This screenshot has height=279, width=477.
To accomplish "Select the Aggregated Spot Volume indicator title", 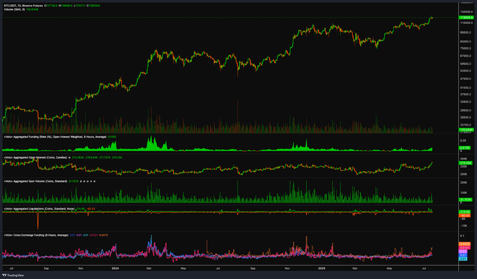I will pos(35,181).
